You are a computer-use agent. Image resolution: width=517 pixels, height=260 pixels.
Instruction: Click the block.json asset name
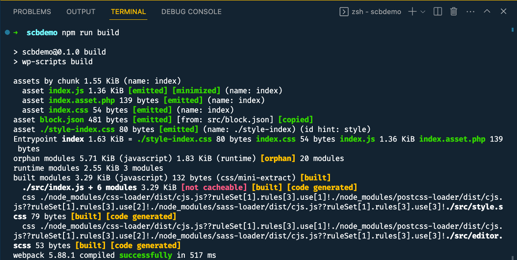(62, 119)
